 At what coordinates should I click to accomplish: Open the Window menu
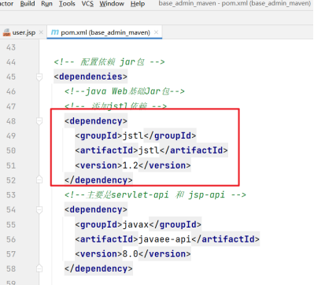pyautogui.click(x=112, y=4)
